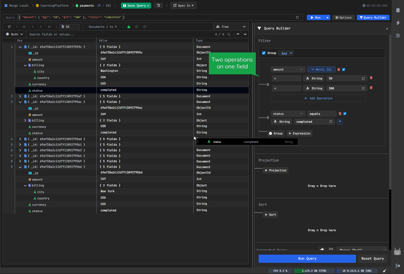The width and height of the screenshot is (404, 274).
Task: Open the amount field selector dropdown
Action: [288, 70]
